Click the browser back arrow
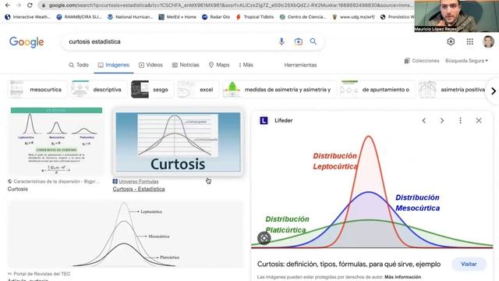 click(x=7, y=5)
